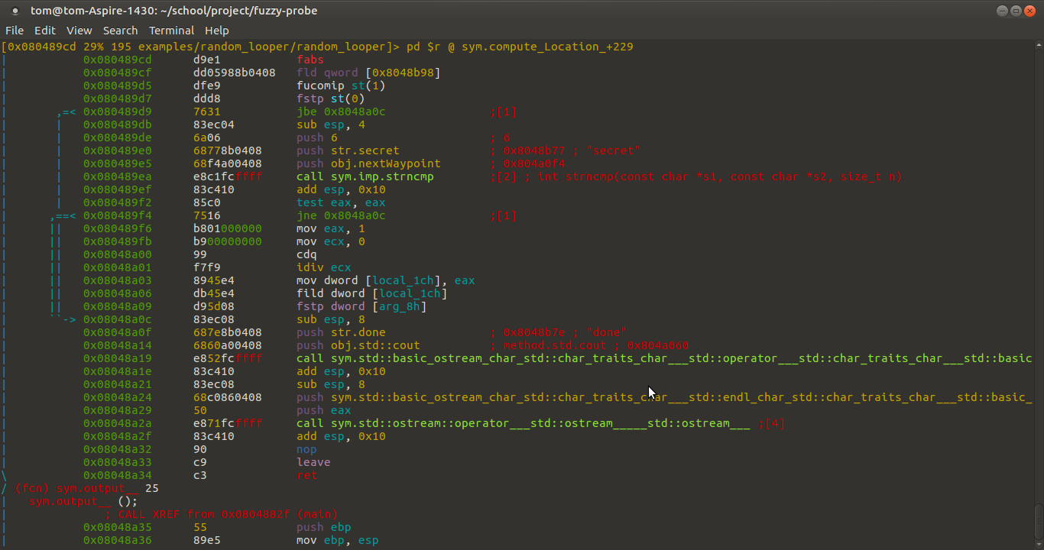This screenshot has width=1044, height=550.
Task: Click 'push str.secret' instruction
Action: pyautogui.click(x=348, y=150)
